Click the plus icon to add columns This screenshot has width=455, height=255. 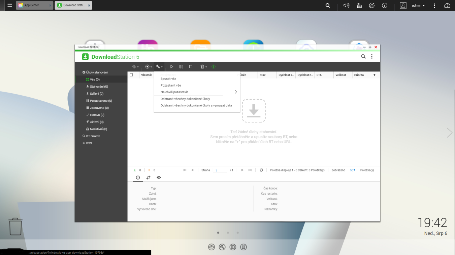click(x=374, y=75)
